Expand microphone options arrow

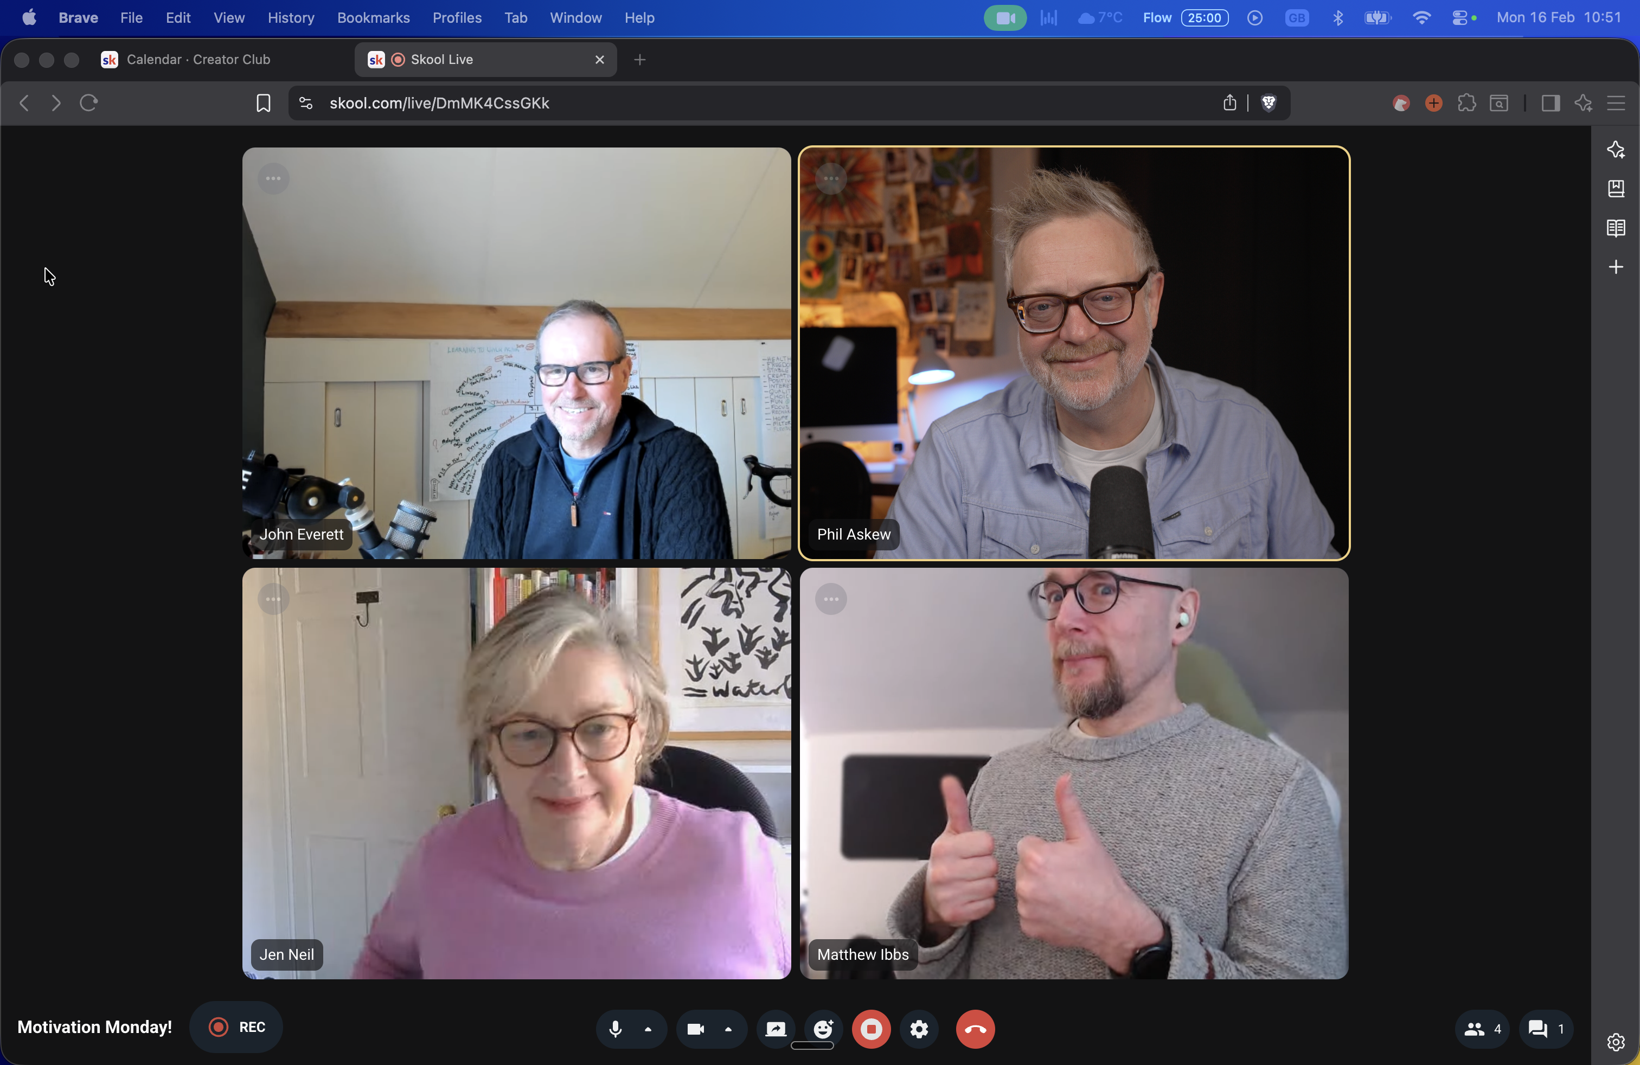tap(648, 1029)
